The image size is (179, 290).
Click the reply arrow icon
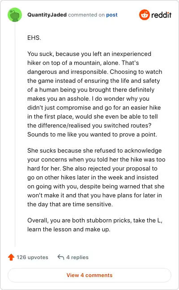click(x=61, y=257)
